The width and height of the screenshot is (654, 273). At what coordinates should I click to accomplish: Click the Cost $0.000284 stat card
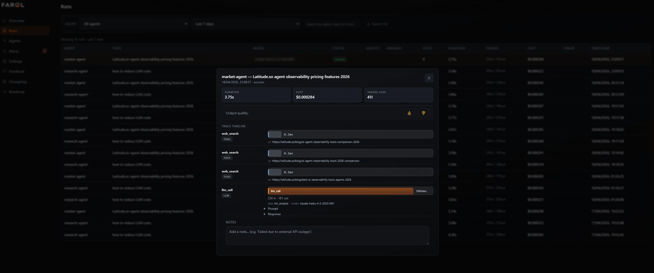pos(327,95)
